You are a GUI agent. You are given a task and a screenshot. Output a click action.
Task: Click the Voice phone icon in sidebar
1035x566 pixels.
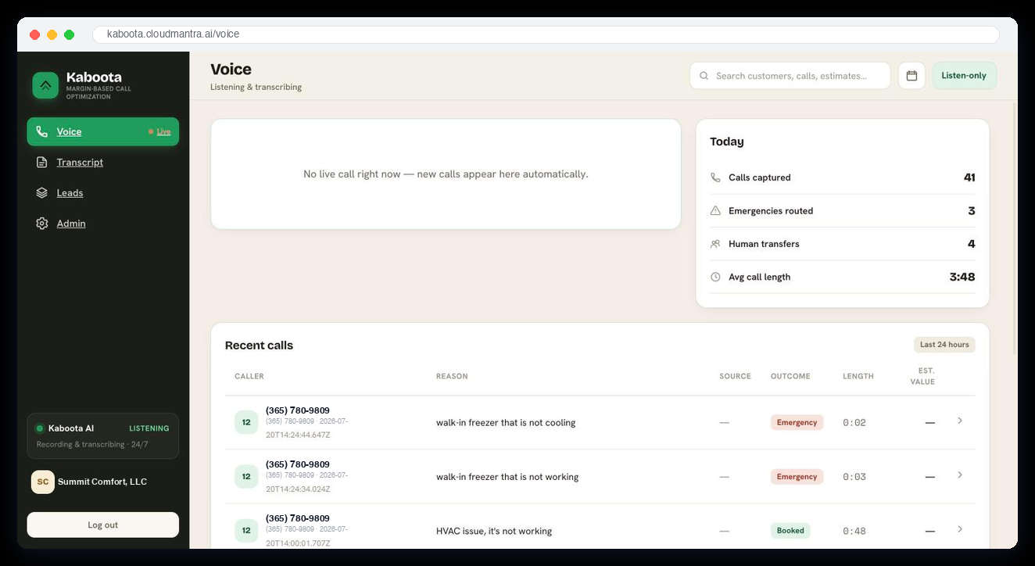coord(42,131)
